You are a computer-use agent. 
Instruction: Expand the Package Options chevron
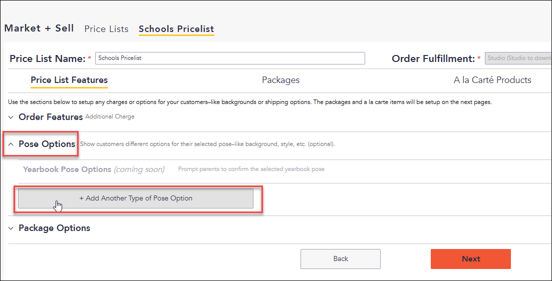click(x=11, y=228)
